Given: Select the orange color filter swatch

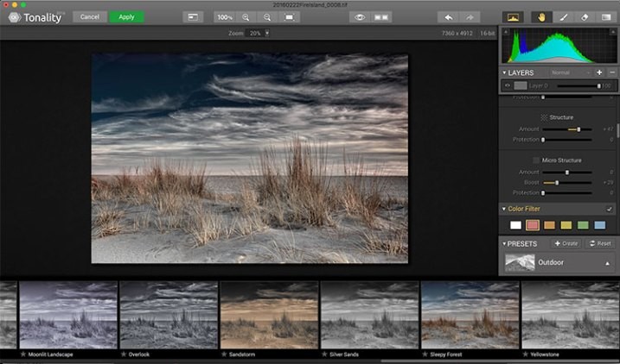Looking at the screenshot, I should pyautogui.click(x=550, y=225).
